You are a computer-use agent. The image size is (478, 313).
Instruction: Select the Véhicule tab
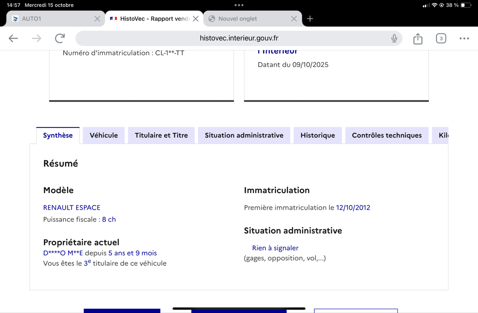pyautogui.click(x=104, y=135)
